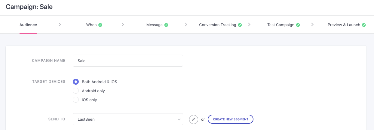Click the chevron arrow after Audience step

(60, 25)
